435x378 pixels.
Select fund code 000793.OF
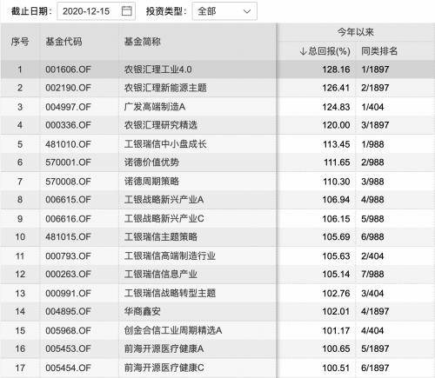[x=68, y=256]
